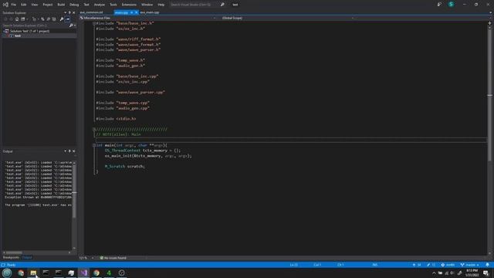Open the Test menu
The image size is (494, 278).
[86, 5]
